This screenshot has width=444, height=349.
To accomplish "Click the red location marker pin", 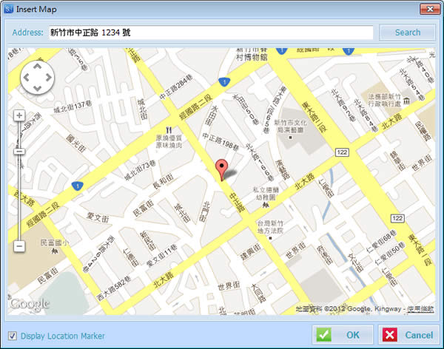I will pyautogui.click(x=222, y=169).
